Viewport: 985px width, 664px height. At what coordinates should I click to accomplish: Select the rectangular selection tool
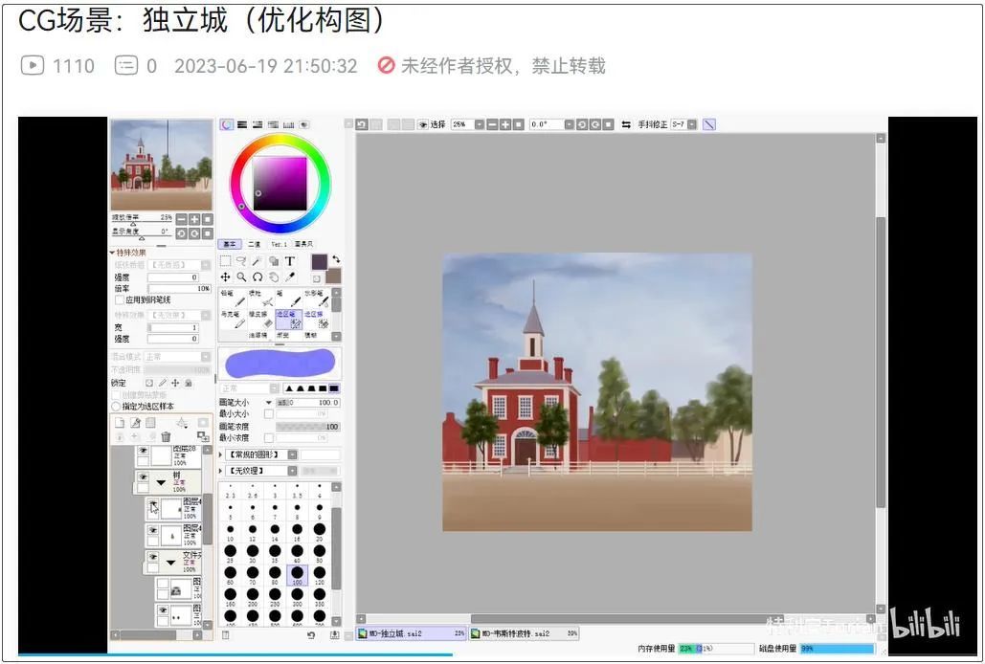(225, 261)
